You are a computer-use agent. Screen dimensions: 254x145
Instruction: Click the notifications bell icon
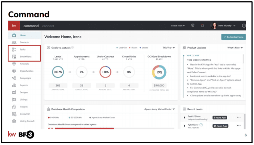click(x=202, y=25)
